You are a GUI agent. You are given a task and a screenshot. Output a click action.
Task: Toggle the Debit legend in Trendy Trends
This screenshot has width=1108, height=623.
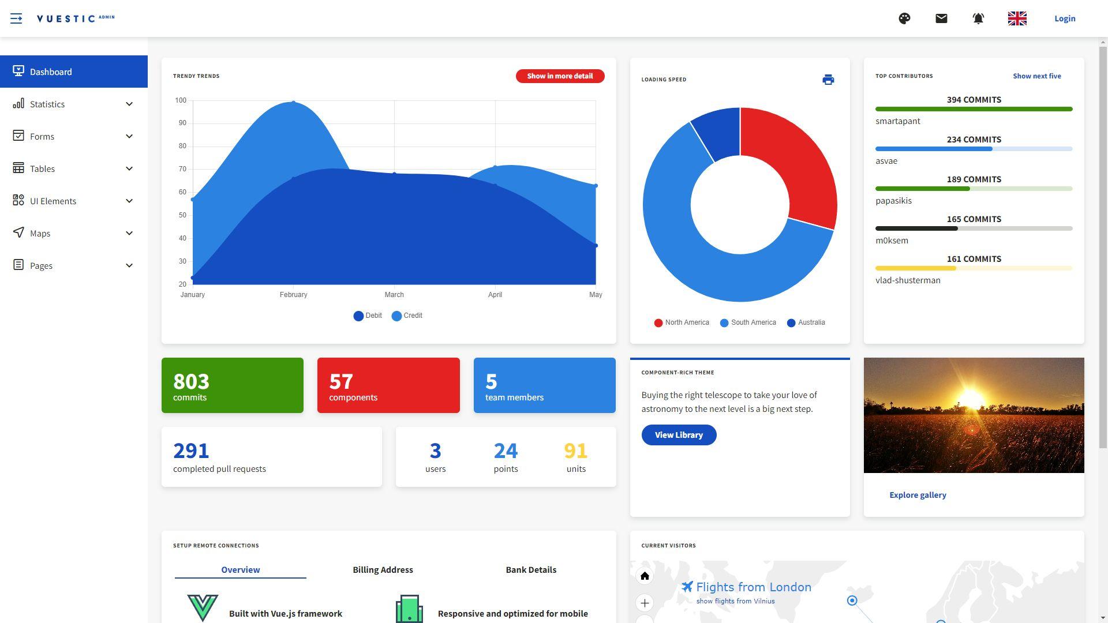click(367, 316)
